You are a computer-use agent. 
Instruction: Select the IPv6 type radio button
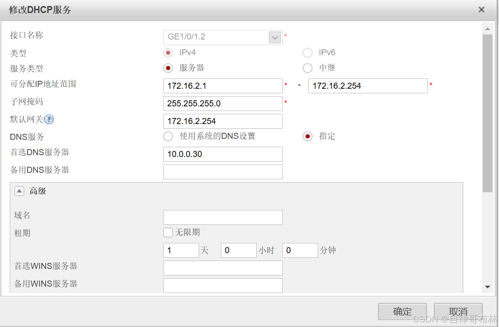(307, 53)
